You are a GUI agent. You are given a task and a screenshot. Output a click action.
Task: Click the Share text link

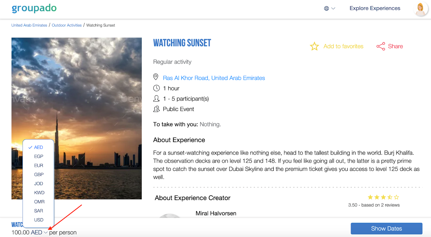tap(395, 46)
